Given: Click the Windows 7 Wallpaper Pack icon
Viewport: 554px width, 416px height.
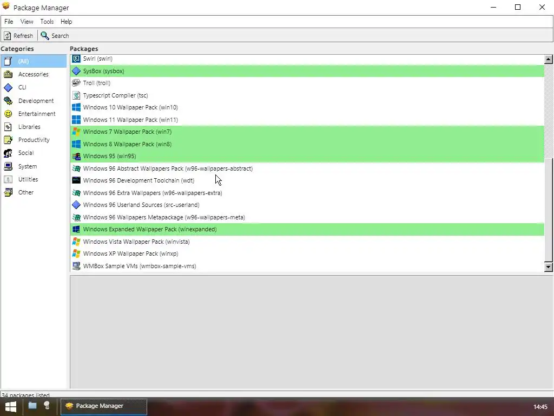Looking at the screenshot, I should pos(76,132).
